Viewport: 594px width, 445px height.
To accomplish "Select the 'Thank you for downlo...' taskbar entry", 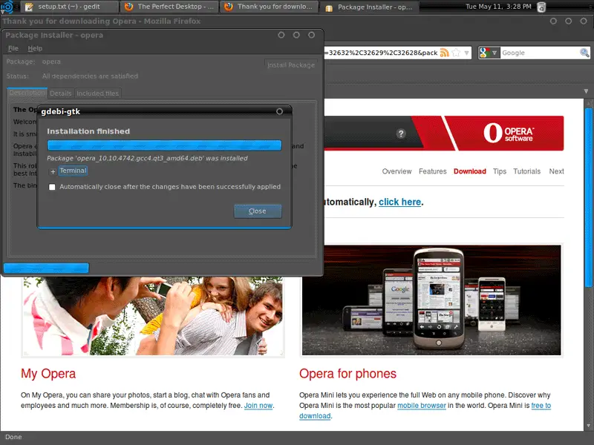I will (269, 7).
